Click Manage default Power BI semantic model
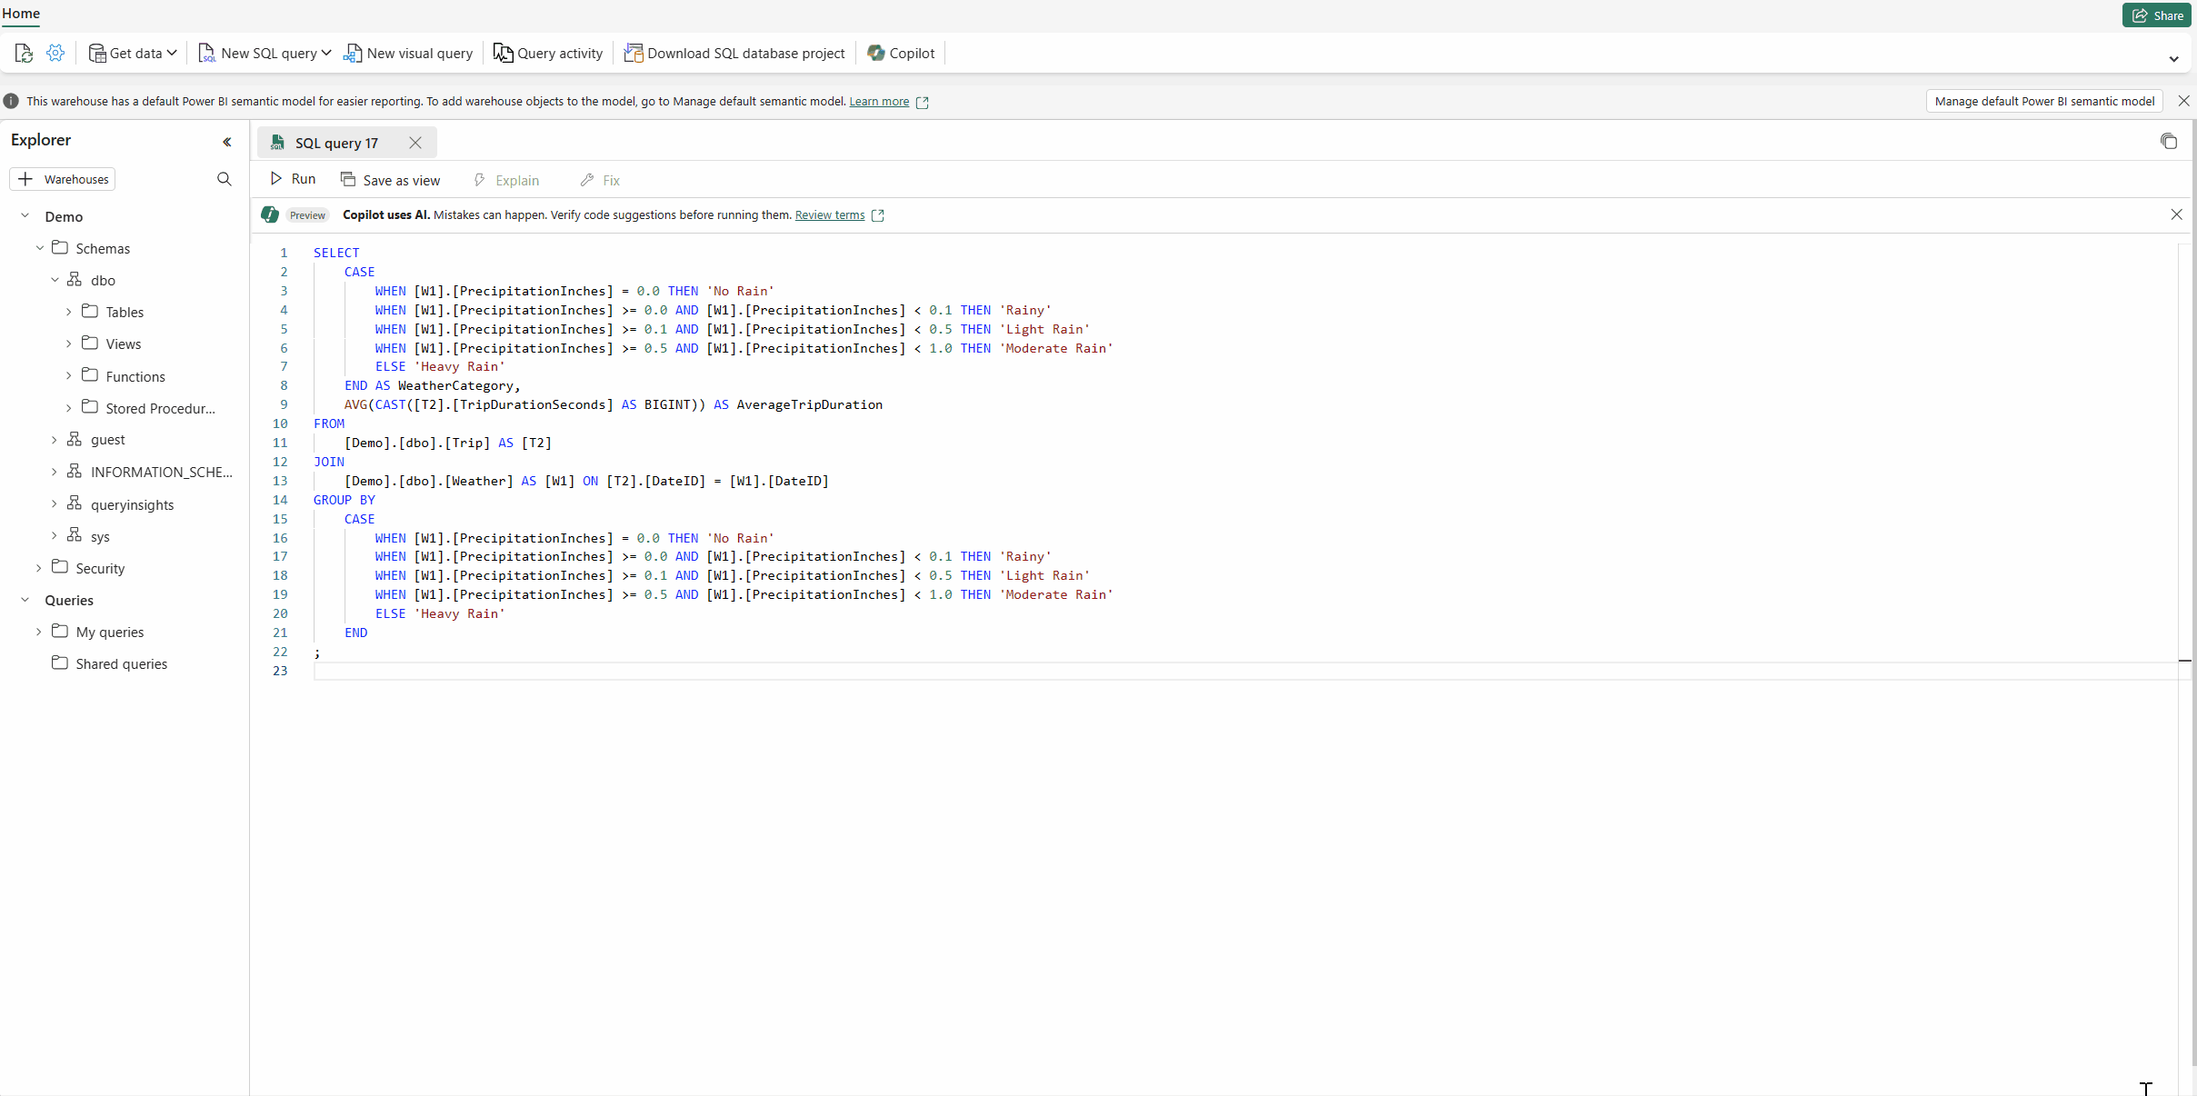The image size is (2197, 1096). pyautogui.click(x=2044, y=101)
